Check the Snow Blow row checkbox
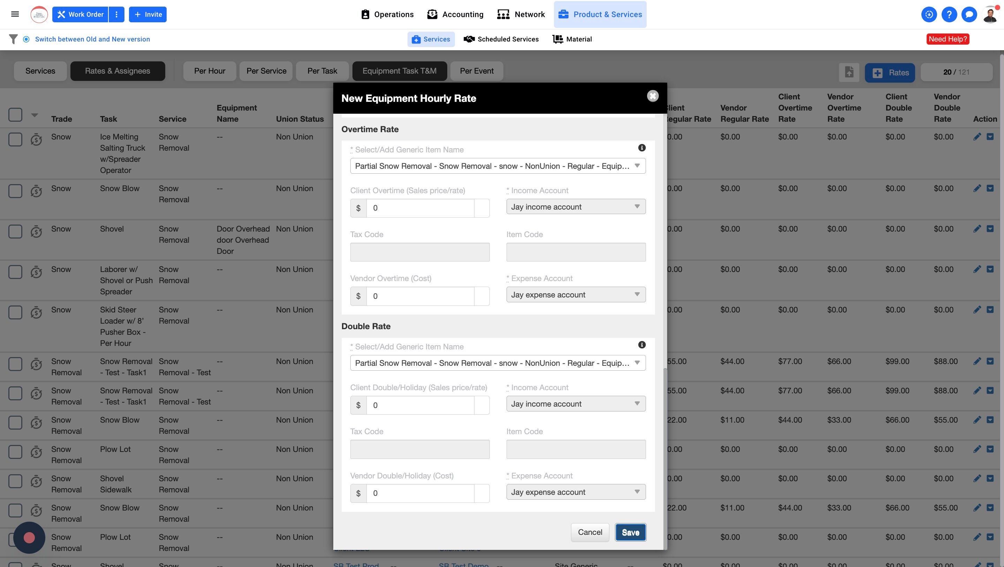The width and height of the screenshot is (1004, 567). (x=15, y=191)
